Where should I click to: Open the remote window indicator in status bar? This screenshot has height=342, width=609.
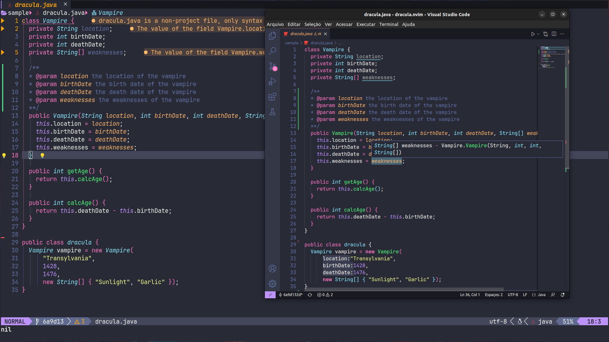tap(270, 295)
